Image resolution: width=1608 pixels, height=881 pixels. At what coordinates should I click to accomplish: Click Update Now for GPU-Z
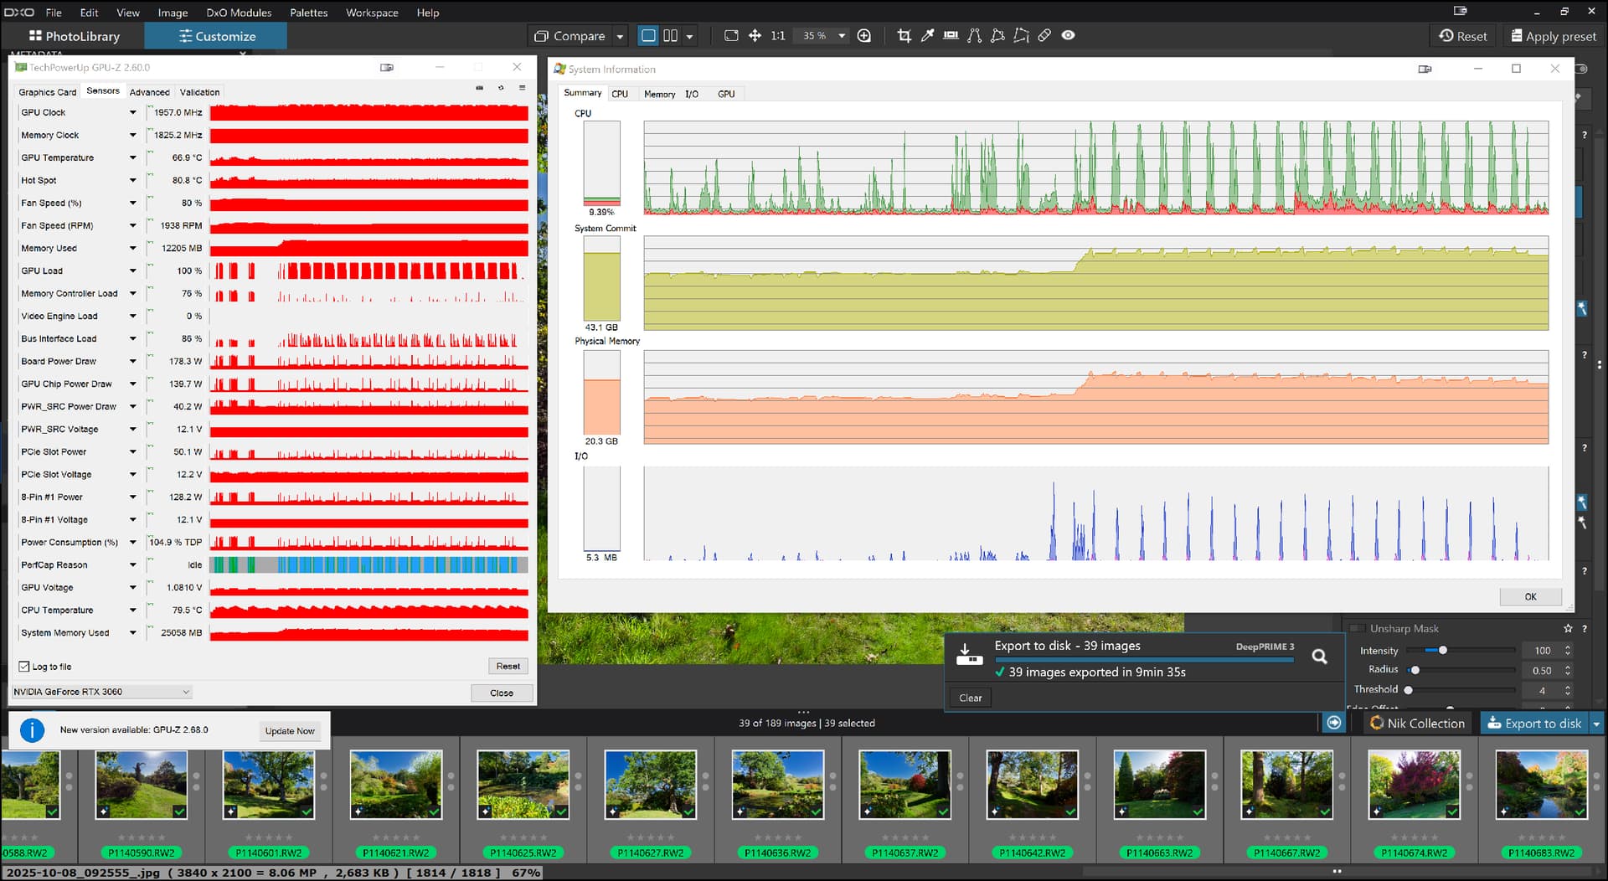click(x=290, y=731)
